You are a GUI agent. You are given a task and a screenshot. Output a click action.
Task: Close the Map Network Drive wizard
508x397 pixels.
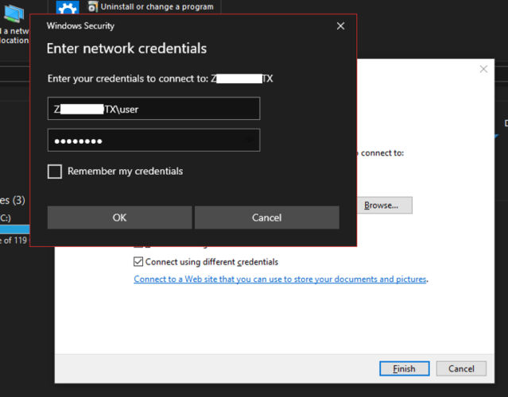point(483,70)
